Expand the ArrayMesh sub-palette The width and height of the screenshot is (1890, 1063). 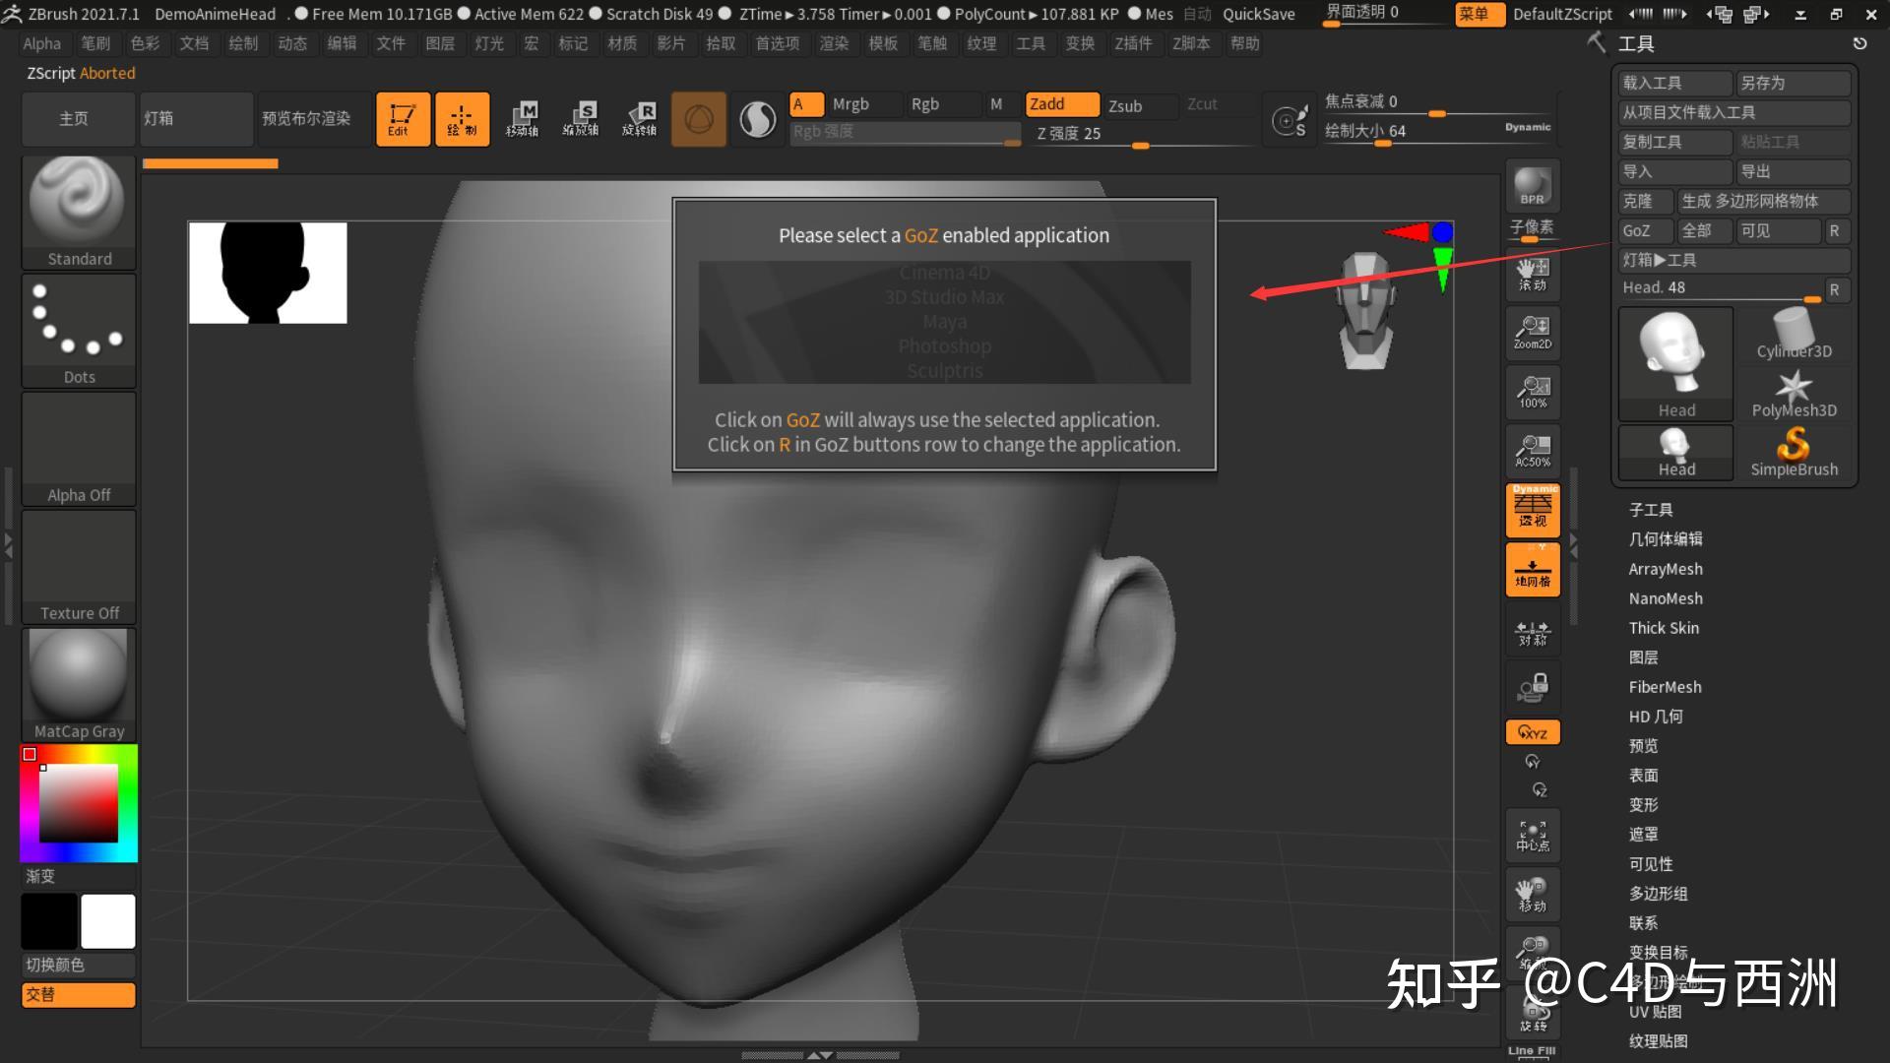(x=1665, y=569)
